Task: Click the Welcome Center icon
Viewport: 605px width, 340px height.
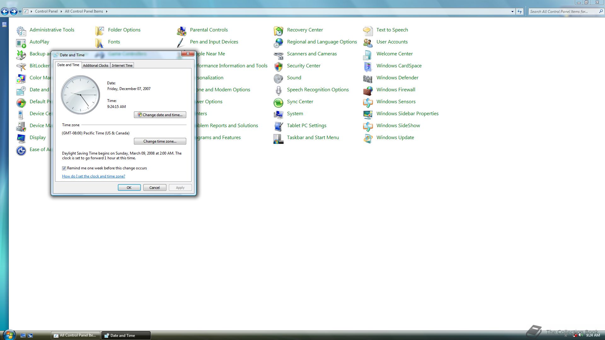Action: (368, 55)
